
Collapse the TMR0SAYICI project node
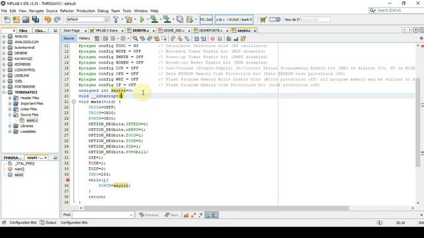click(x=4, y=93)
